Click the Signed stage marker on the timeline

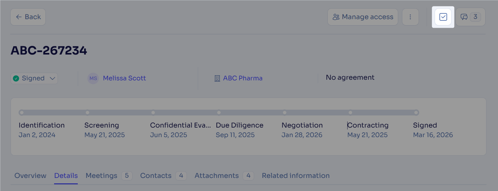[416, 113]
